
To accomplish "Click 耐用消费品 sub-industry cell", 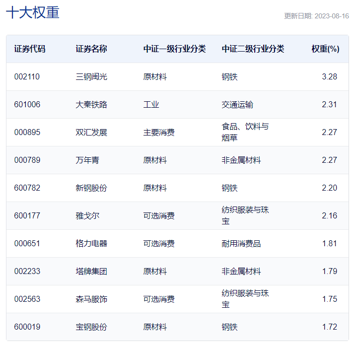I will point(241,244).
